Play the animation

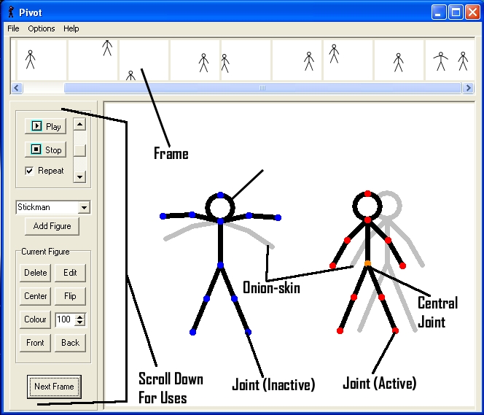click(46, 126)
